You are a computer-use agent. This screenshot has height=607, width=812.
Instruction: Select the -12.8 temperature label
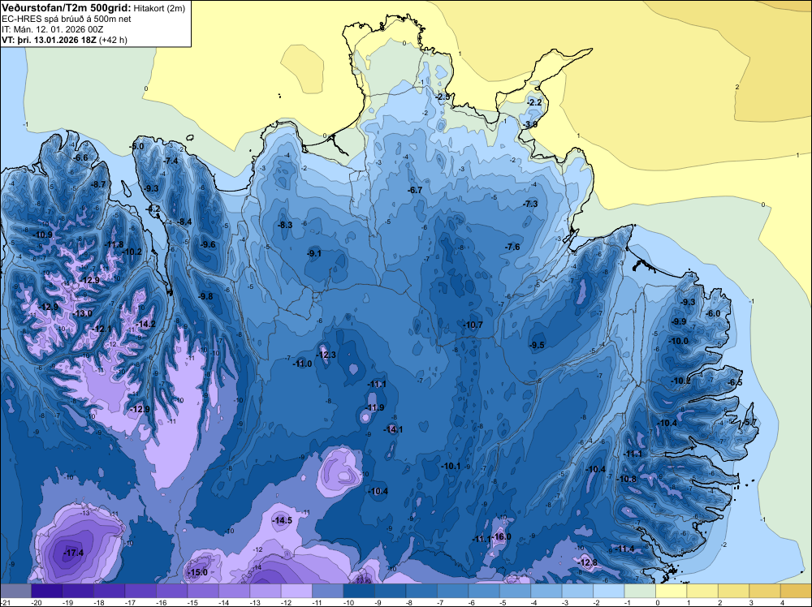587,562
